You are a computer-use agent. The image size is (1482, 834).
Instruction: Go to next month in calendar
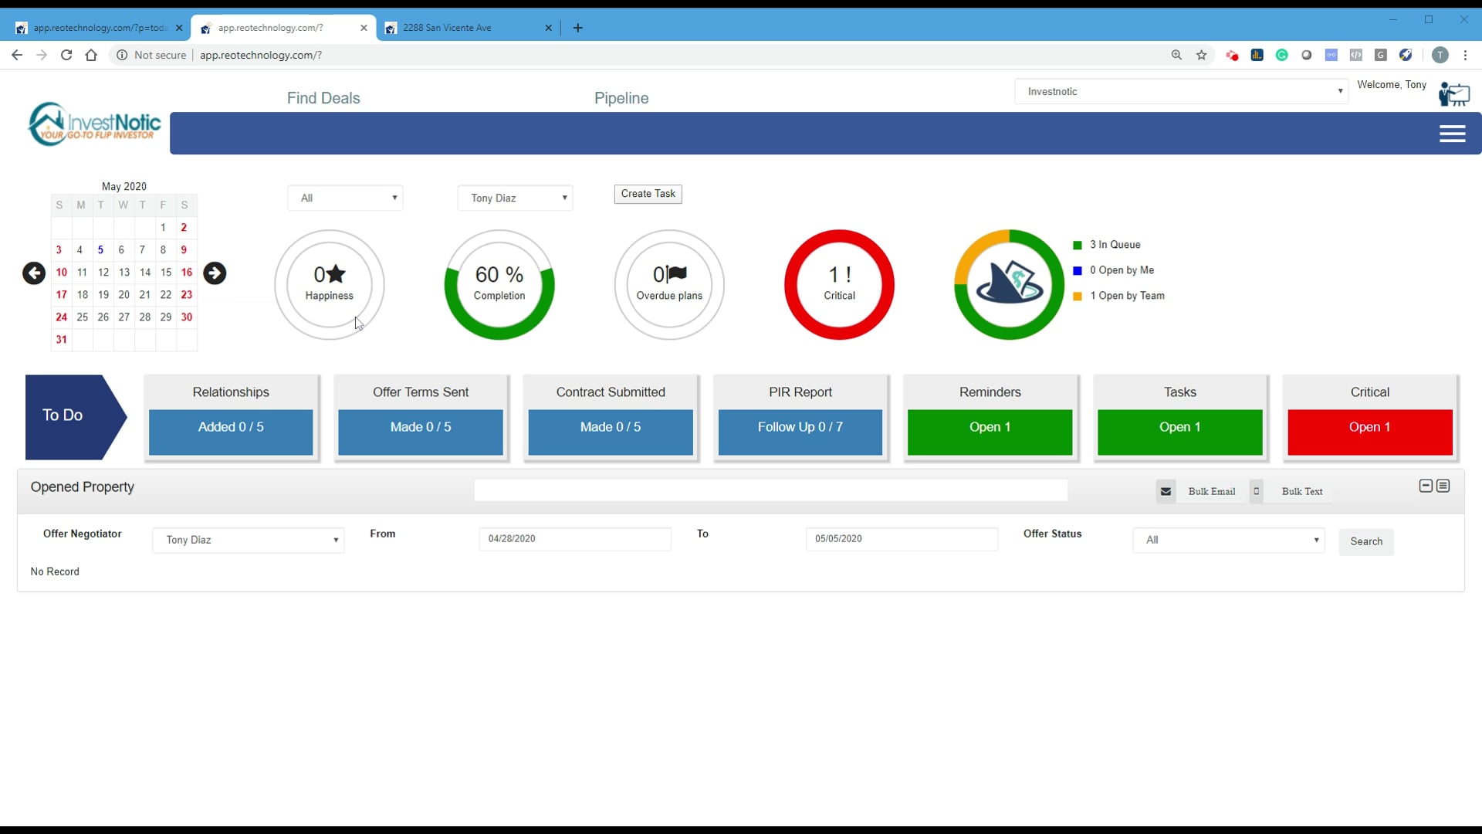point(215,273)
